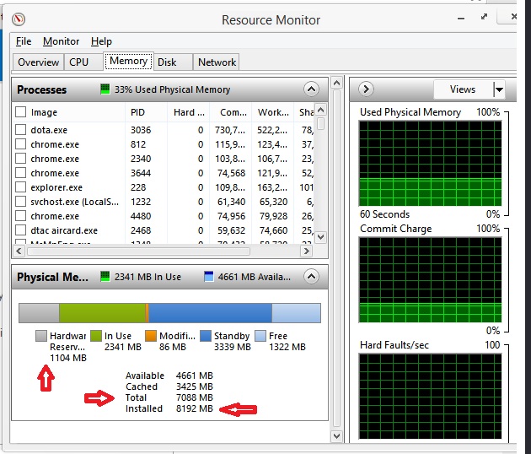Select the Memory tab
The image size is (531, 454).
pyautogui.click(x=128, y=61)
